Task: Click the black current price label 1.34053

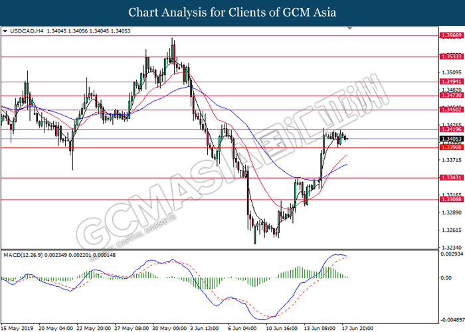Action: tap(451, 139)
